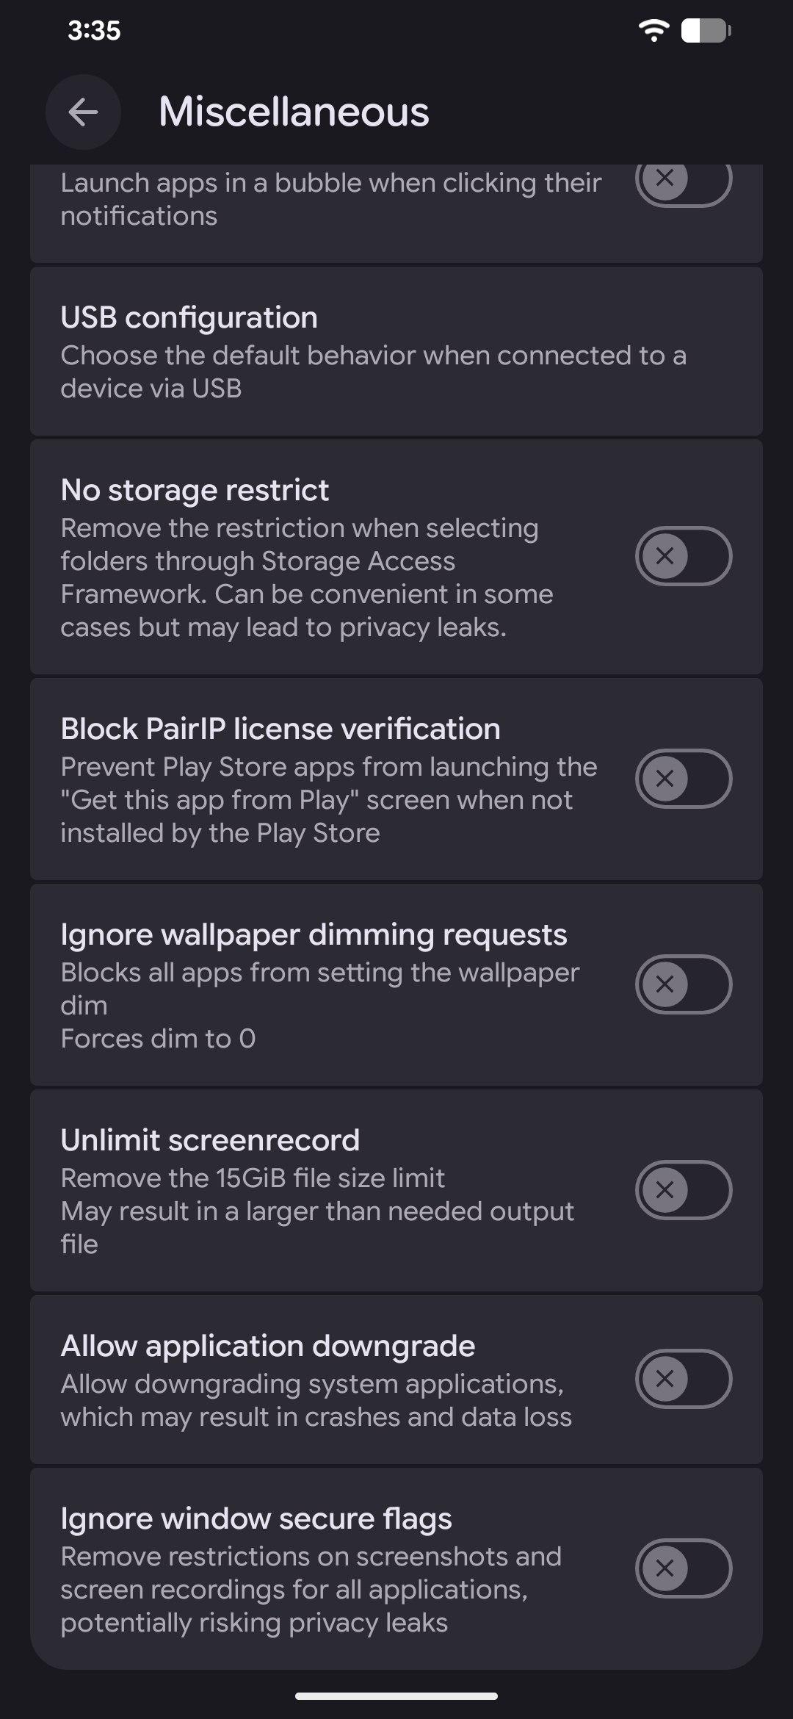Tap the Allow application downgrade title
Image resolution: width=793 pixels, height=1719 pixels.
pos(268,1346)
